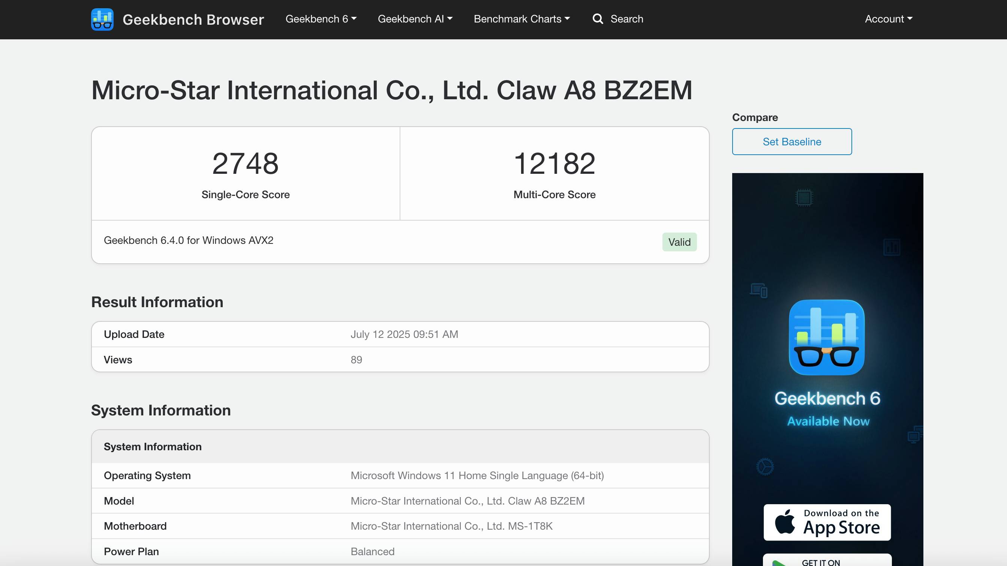Click the CPU chip icon in ad banner
Viewport: 1007px width, 566px height.
coord(804,197)
